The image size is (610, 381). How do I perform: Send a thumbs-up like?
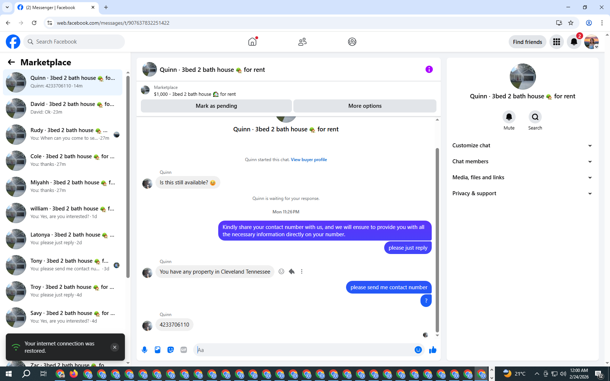(433, 350)
